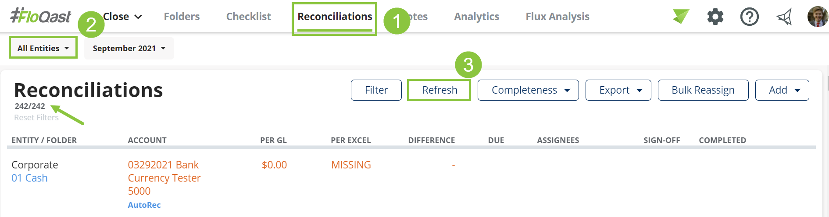Screen dimensions: 829x217
Task: Open the Add dropdown button
Action: pos(782,90)
